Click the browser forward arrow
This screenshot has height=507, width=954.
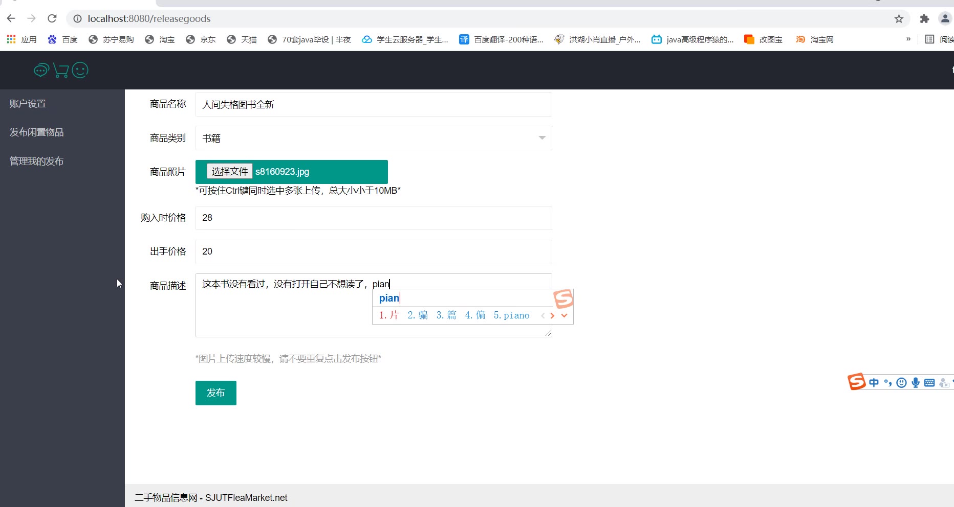pos(32,18)
